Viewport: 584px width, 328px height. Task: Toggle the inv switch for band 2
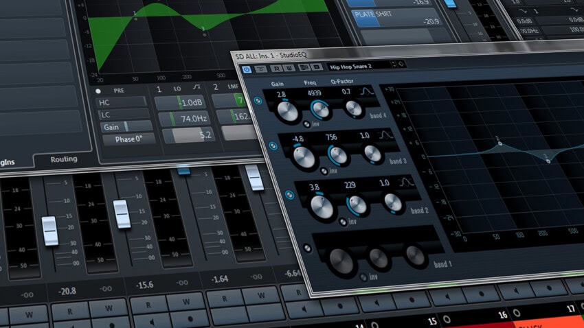click(x=343, y=222)
